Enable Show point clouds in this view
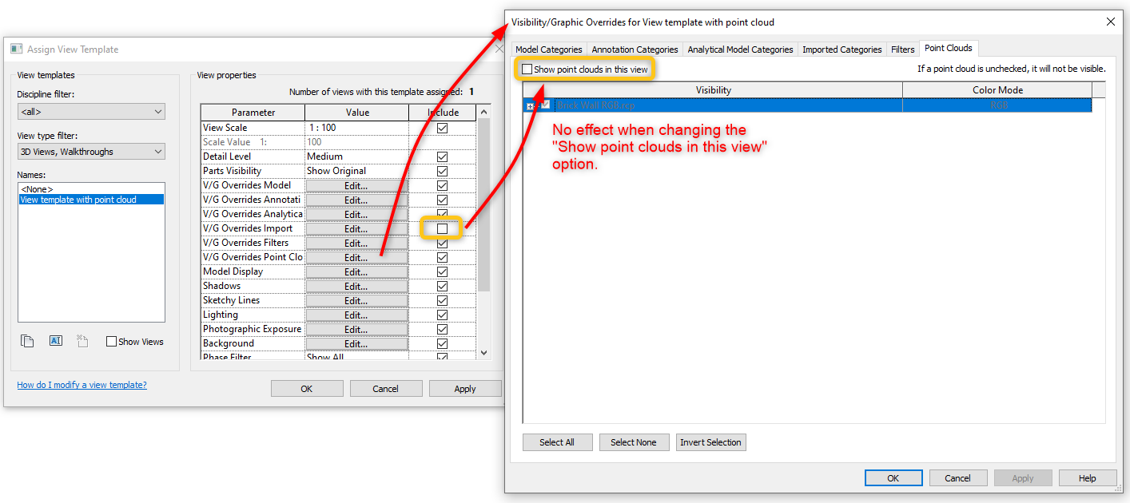 tap(526, 69)
